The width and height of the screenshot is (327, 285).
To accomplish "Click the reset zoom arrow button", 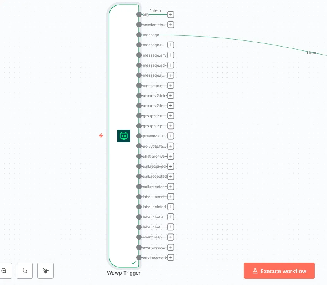I will 25,271.
